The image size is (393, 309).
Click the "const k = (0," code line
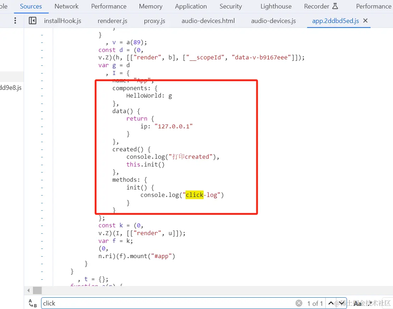tap(121, 226)
